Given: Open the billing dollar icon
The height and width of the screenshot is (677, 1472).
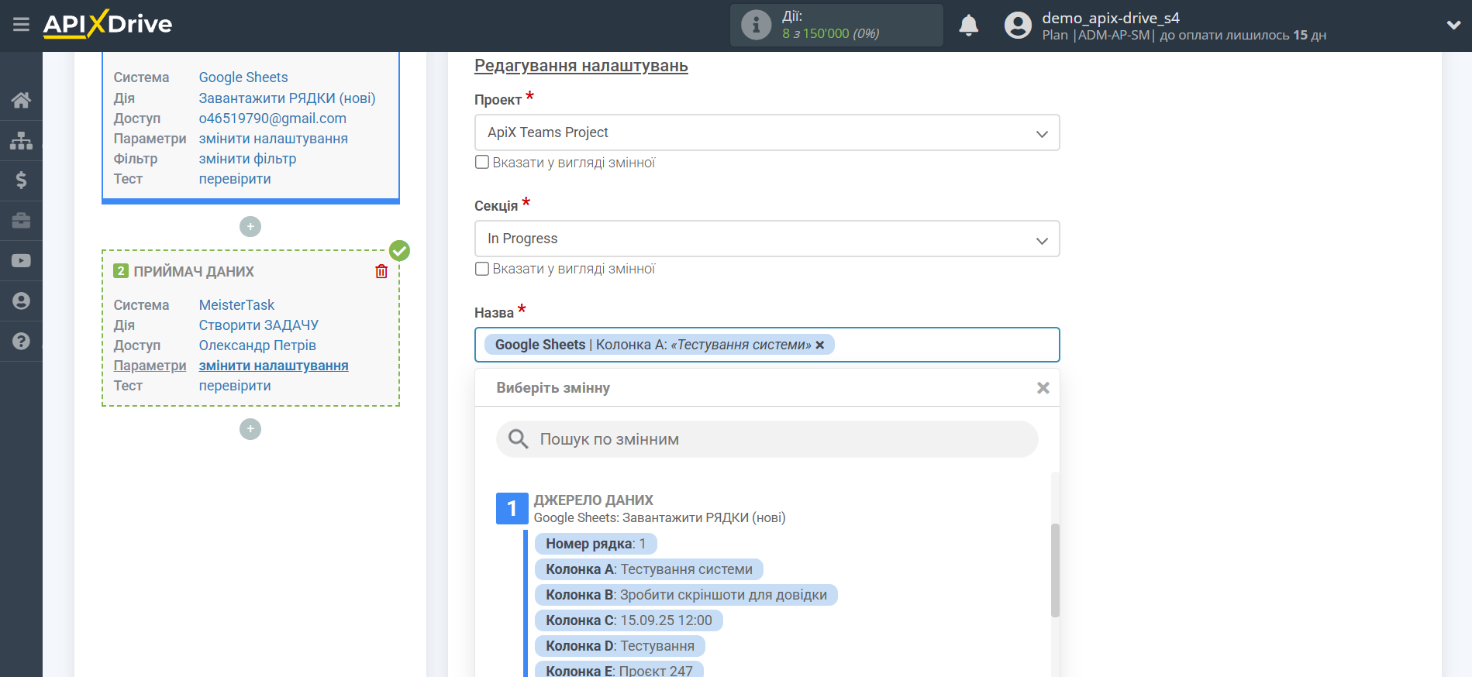Looking at the screenshot, I should [21, 180].
